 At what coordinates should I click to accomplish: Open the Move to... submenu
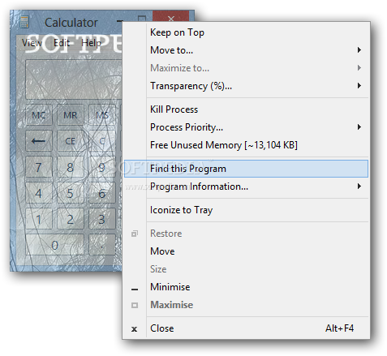[246, 50]
